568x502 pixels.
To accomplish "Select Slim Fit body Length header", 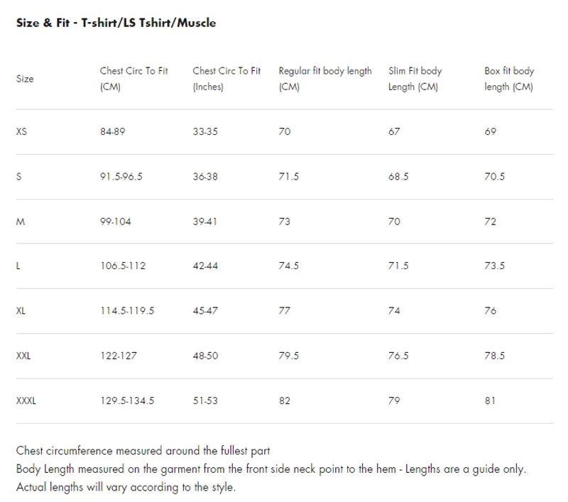I will pos(415,79).
